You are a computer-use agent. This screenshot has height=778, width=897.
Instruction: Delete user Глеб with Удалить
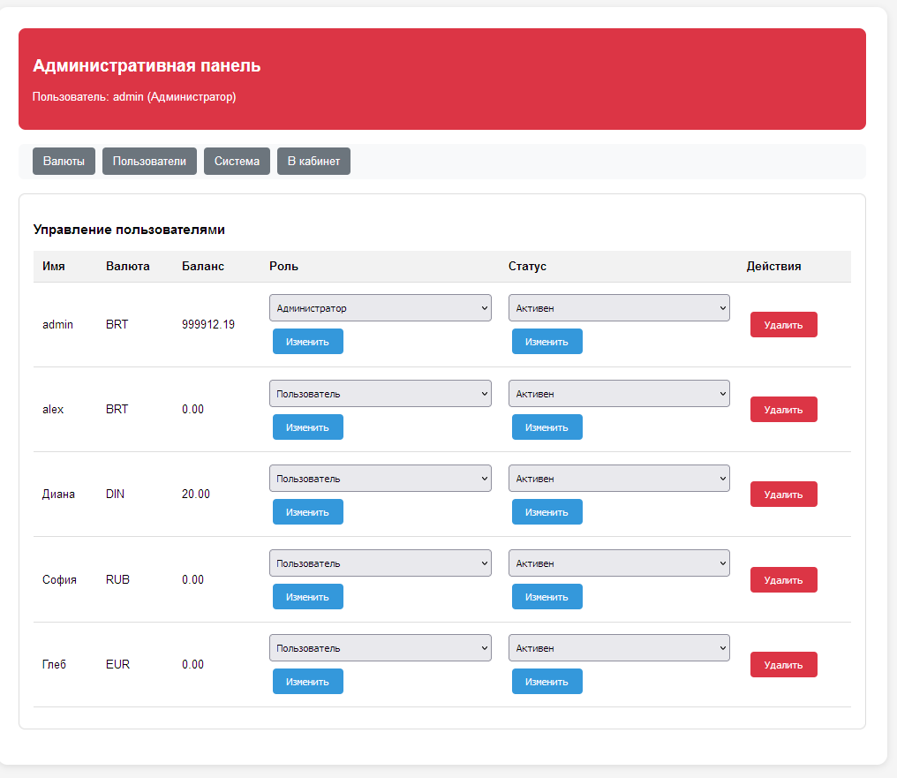[783, 665]
